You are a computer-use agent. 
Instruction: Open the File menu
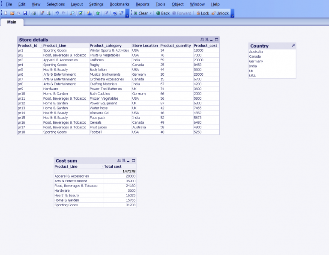pyautogui.click(x=9, y=4)
